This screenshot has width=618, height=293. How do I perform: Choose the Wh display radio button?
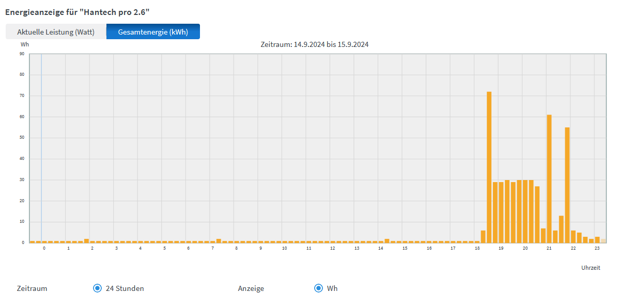point(318,288)
